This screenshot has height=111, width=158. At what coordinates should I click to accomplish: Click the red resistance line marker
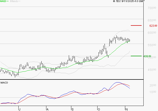coord(136,25)
